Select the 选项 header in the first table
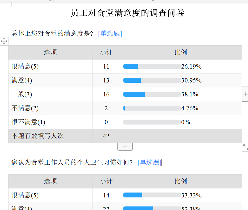 click(x=50, y=52)
